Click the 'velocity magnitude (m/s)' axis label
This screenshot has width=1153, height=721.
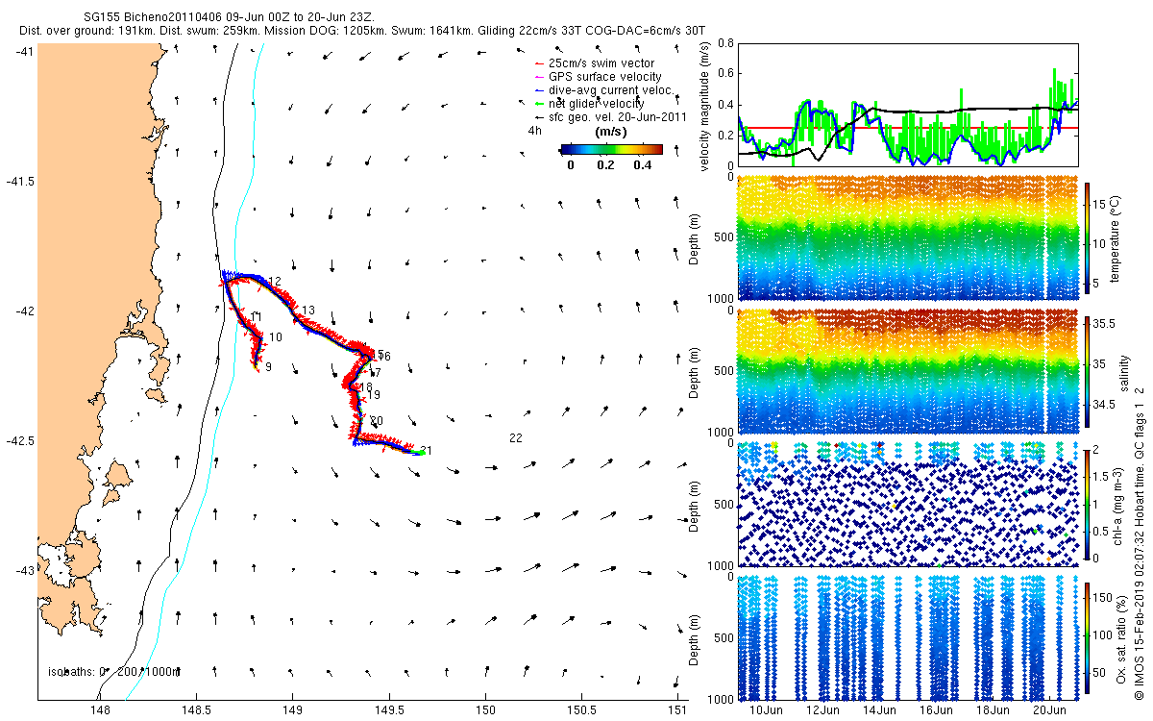pyautogui.click(x=705, y=107)
